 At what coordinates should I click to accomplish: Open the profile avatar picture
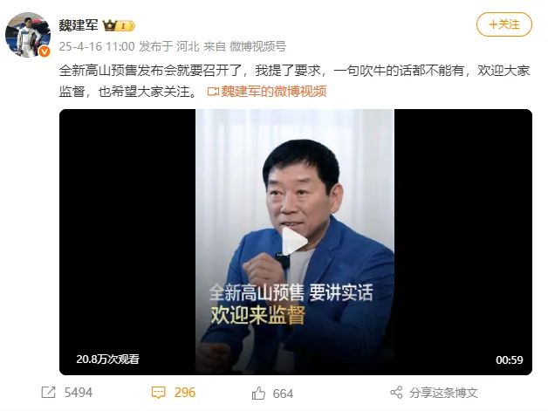point(28,34)
